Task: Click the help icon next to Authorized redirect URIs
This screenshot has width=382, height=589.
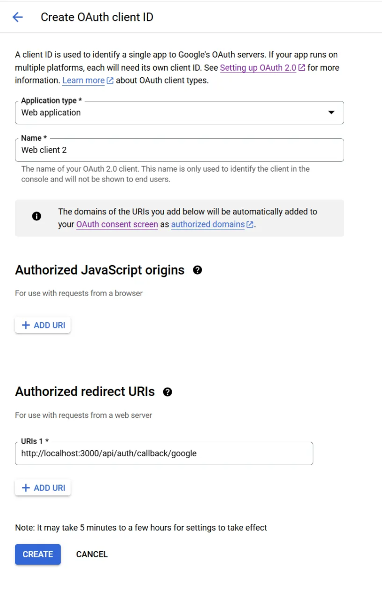Action: tap(168, 392)
